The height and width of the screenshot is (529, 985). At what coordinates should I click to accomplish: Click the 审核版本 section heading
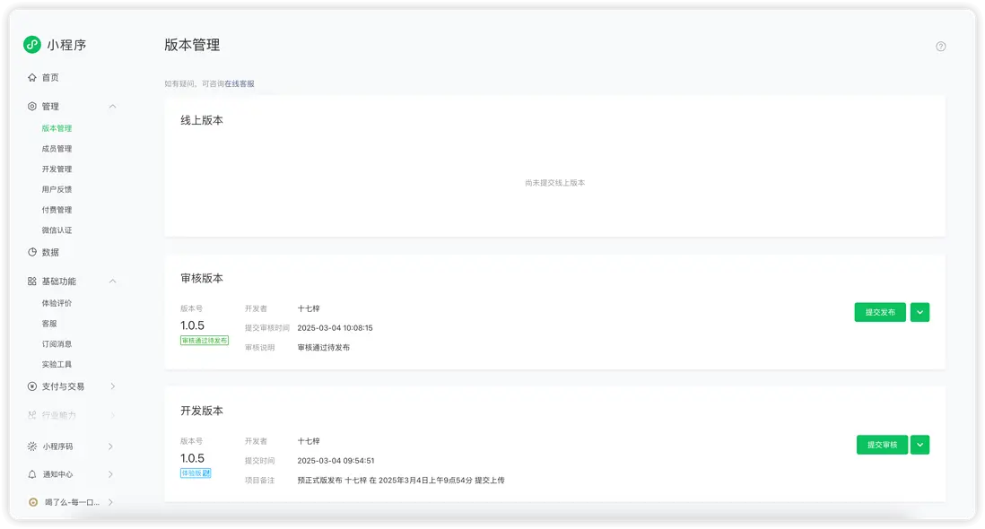pyautogui.click(x=202, y=278)
